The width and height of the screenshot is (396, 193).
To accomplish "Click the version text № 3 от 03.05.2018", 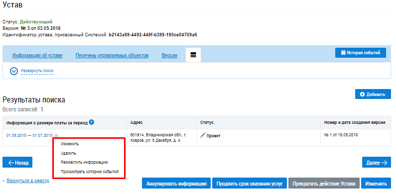I will (x=41, y=28).
